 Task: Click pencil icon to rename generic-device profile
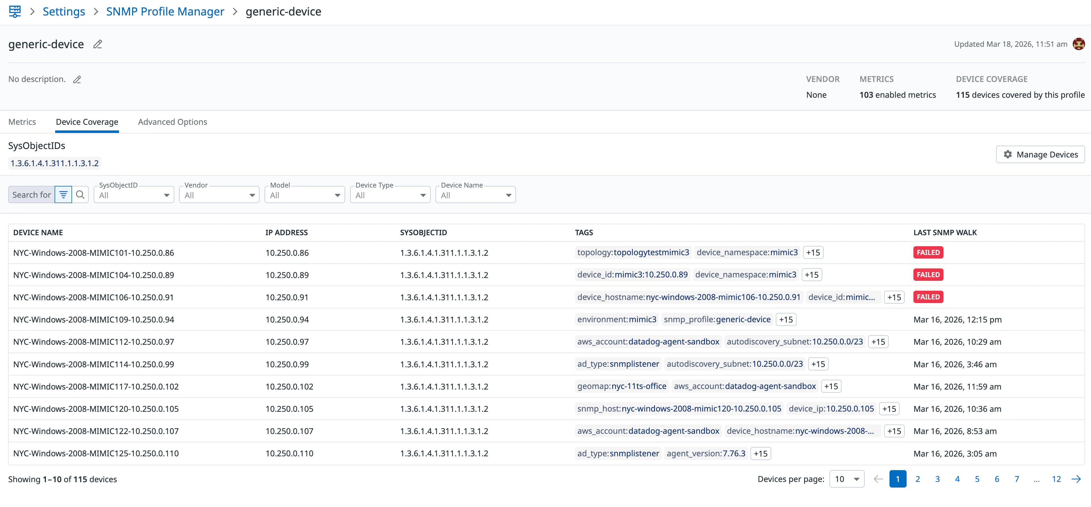tap(97, 44)
